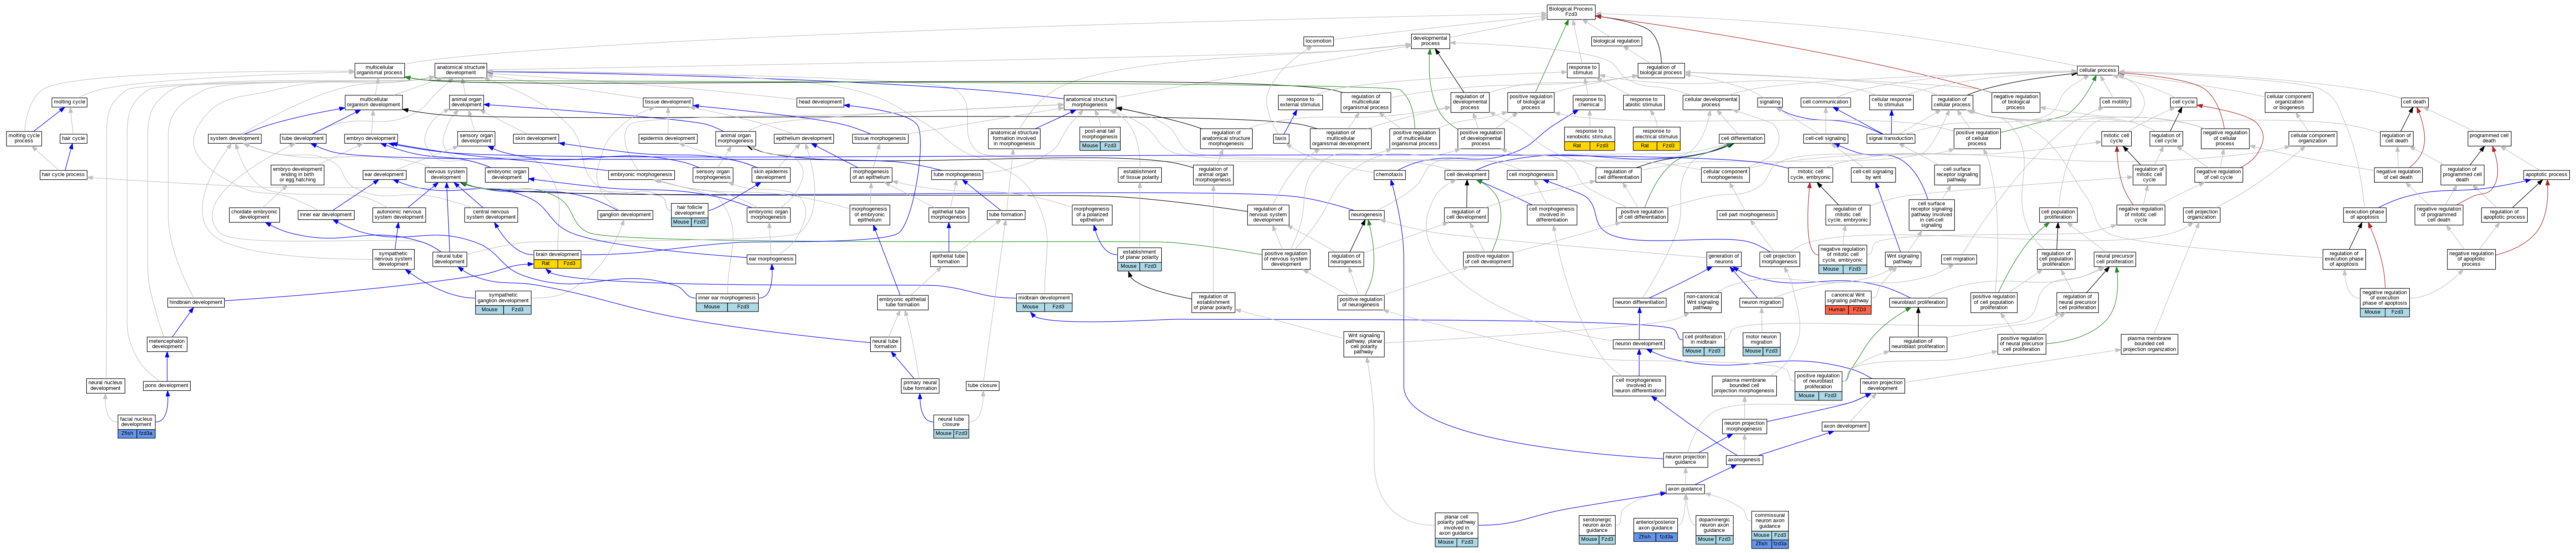Select the 'cell population proliferation' node
The width and height of the screenshot is (2576, 553).
point(2057,215)
